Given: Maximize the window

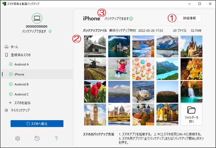Looking at the screenshot, I should [199, 4].
